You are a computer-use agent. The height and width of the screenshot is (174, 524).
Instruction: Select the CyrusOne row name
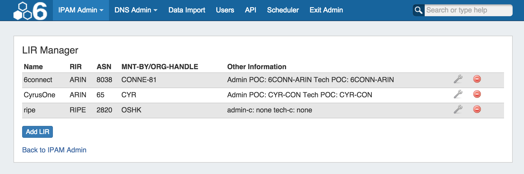[39, 95]
